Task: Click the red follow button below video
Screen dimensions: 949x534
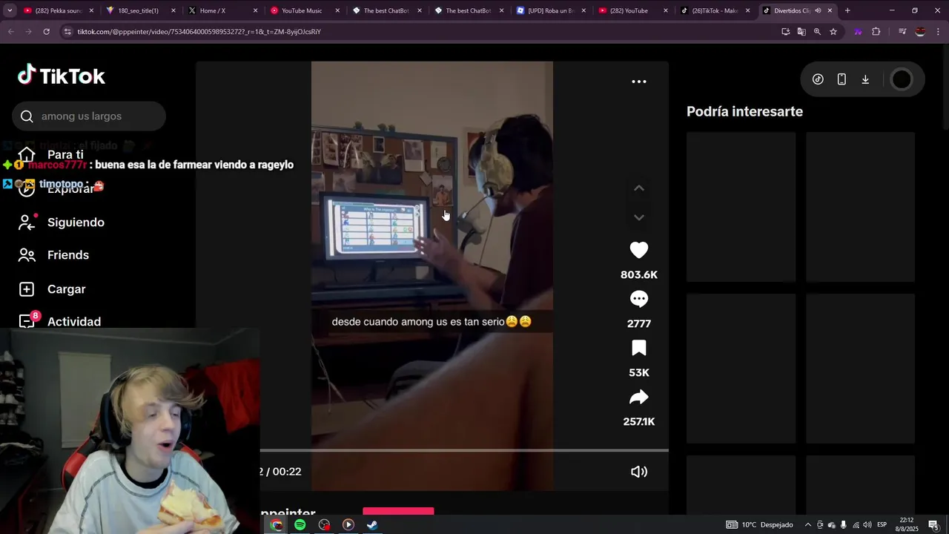Action: point(398,512)
